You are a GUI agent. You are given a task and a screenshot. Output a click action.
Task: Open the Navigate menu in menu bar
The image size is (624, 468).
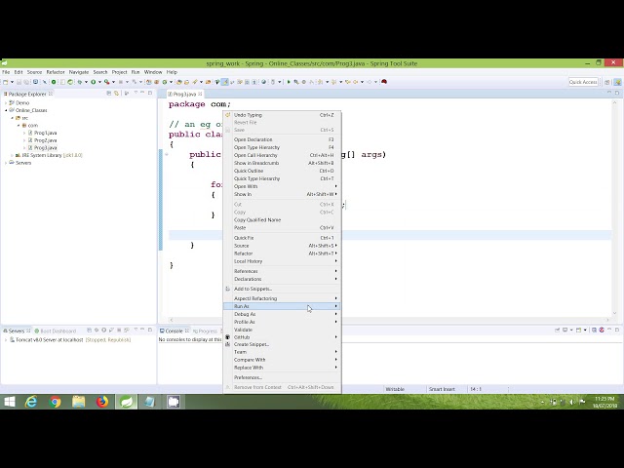point(79,72)
